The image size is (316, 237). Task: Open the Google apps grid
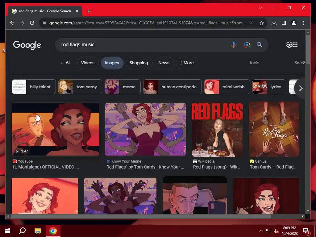tap(295, 45)
